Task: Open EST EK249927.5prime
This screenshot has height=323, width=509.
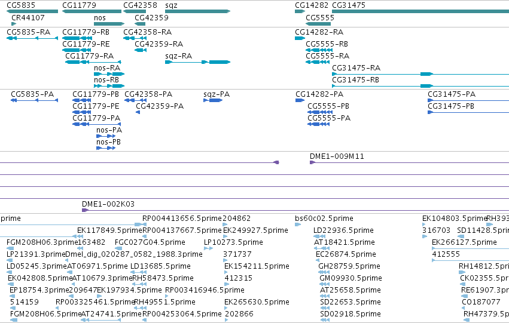Action: pos(255,230)
